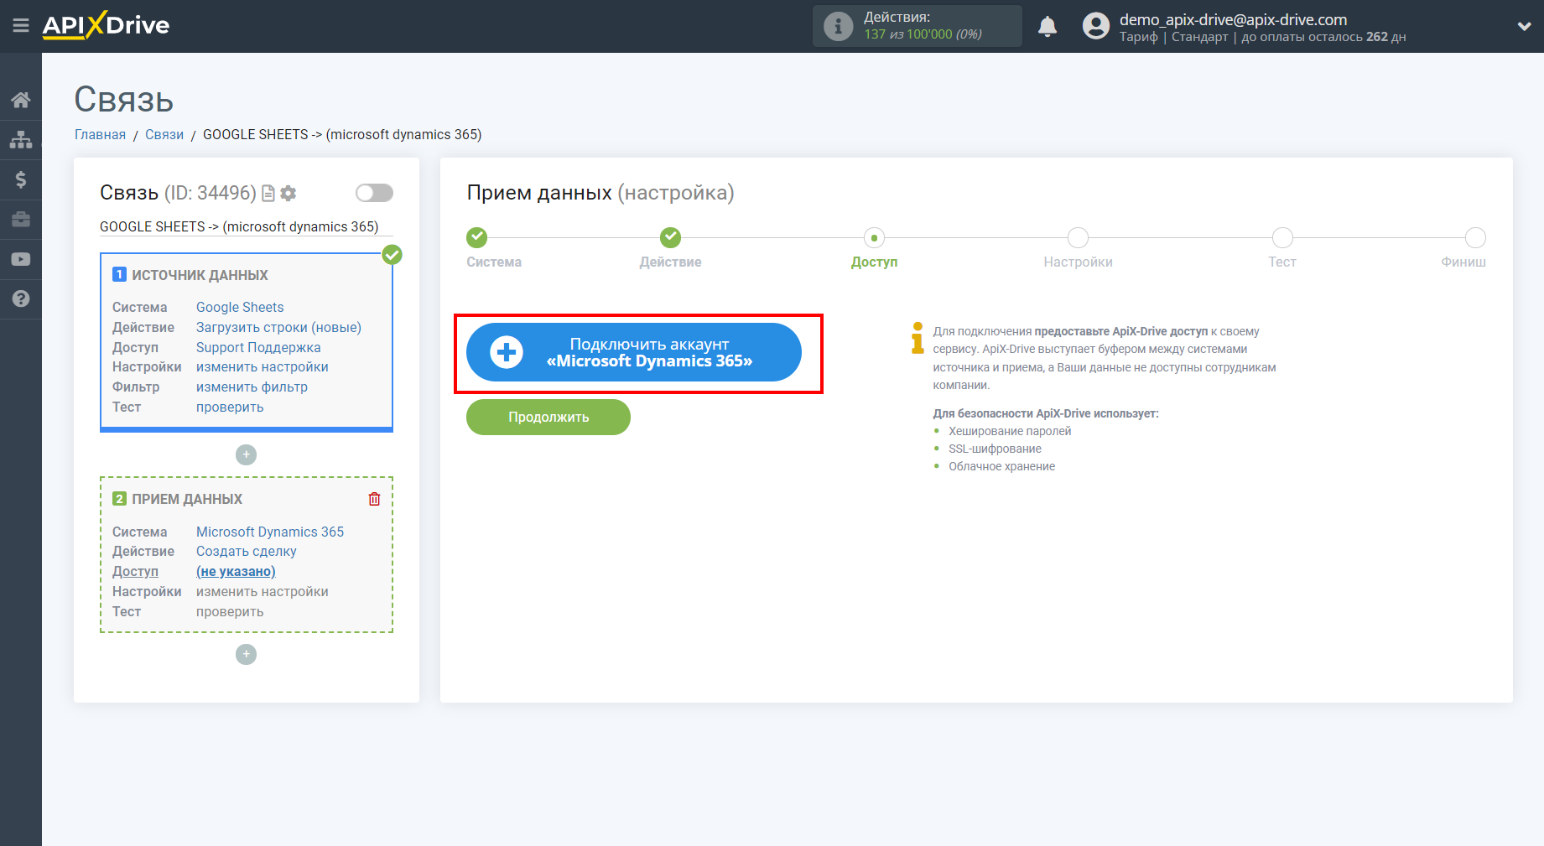Click Connect Microsoft Dynamics 365 account button
The image size is (1544, 846).
point(634,352)
